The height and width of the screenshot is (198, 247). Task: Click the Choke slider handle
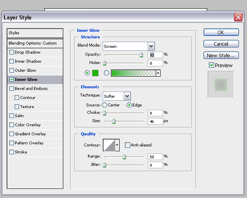(x=105, y=113)
